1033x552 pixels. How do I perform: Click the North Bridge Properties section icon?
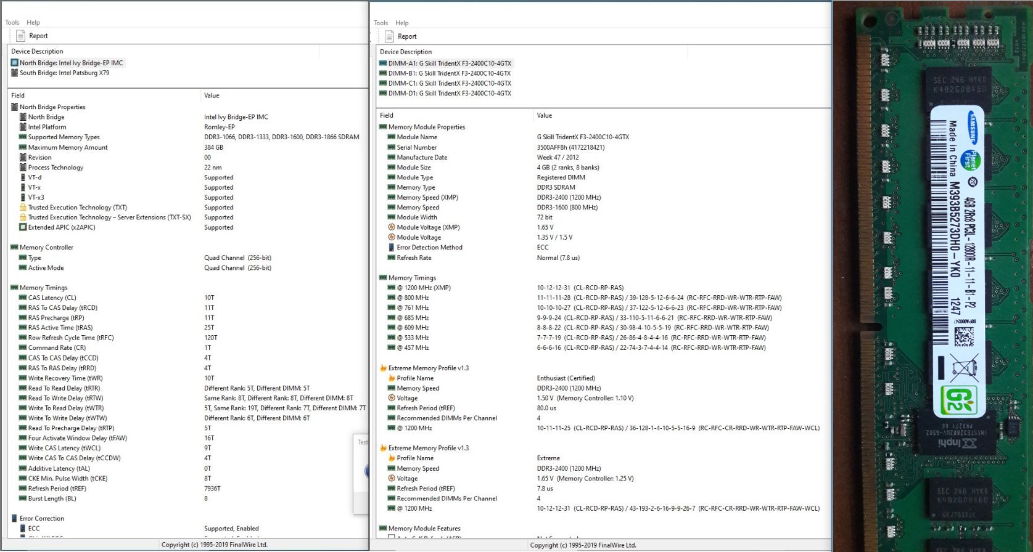pos(14,107)
